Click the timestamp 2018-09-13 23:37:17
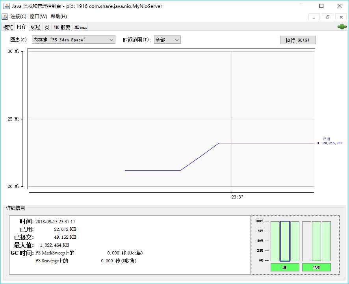The width and height of the screenshot is (349, 284). [55, 222]
